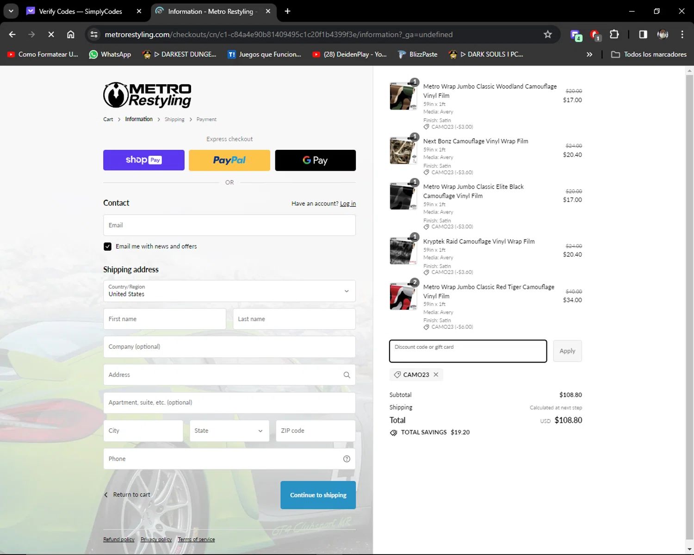Click the Shipping breadcrumb step

coord(174,119)
